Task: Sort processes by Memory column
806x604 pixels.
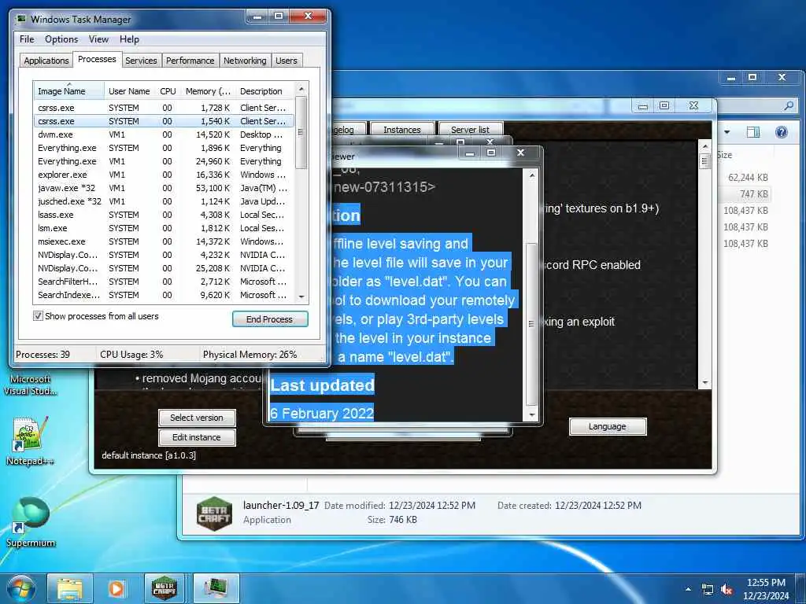Action: tap(208, 91)
